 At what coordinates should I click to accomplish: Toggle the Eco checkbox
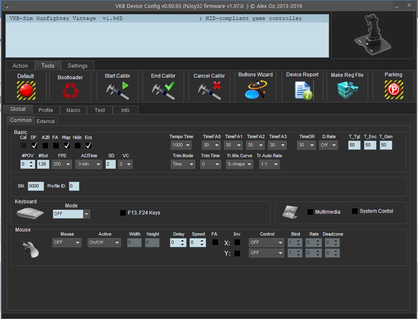[x=89, y=146]
